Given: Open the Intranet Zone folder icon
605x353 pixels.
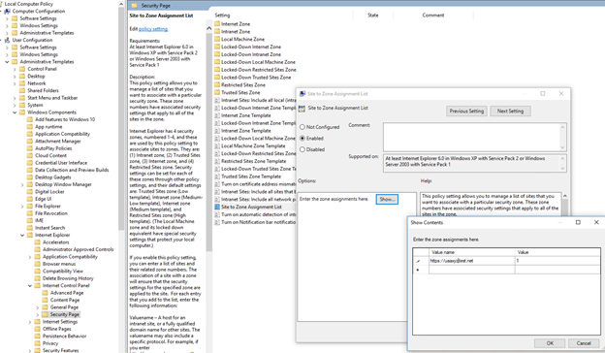Looking at the screenshot, I should (217, 32).
